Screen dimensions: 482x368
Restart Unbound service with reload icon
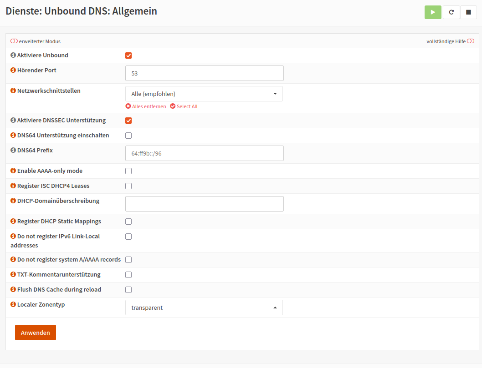click(x=451, y=12)
